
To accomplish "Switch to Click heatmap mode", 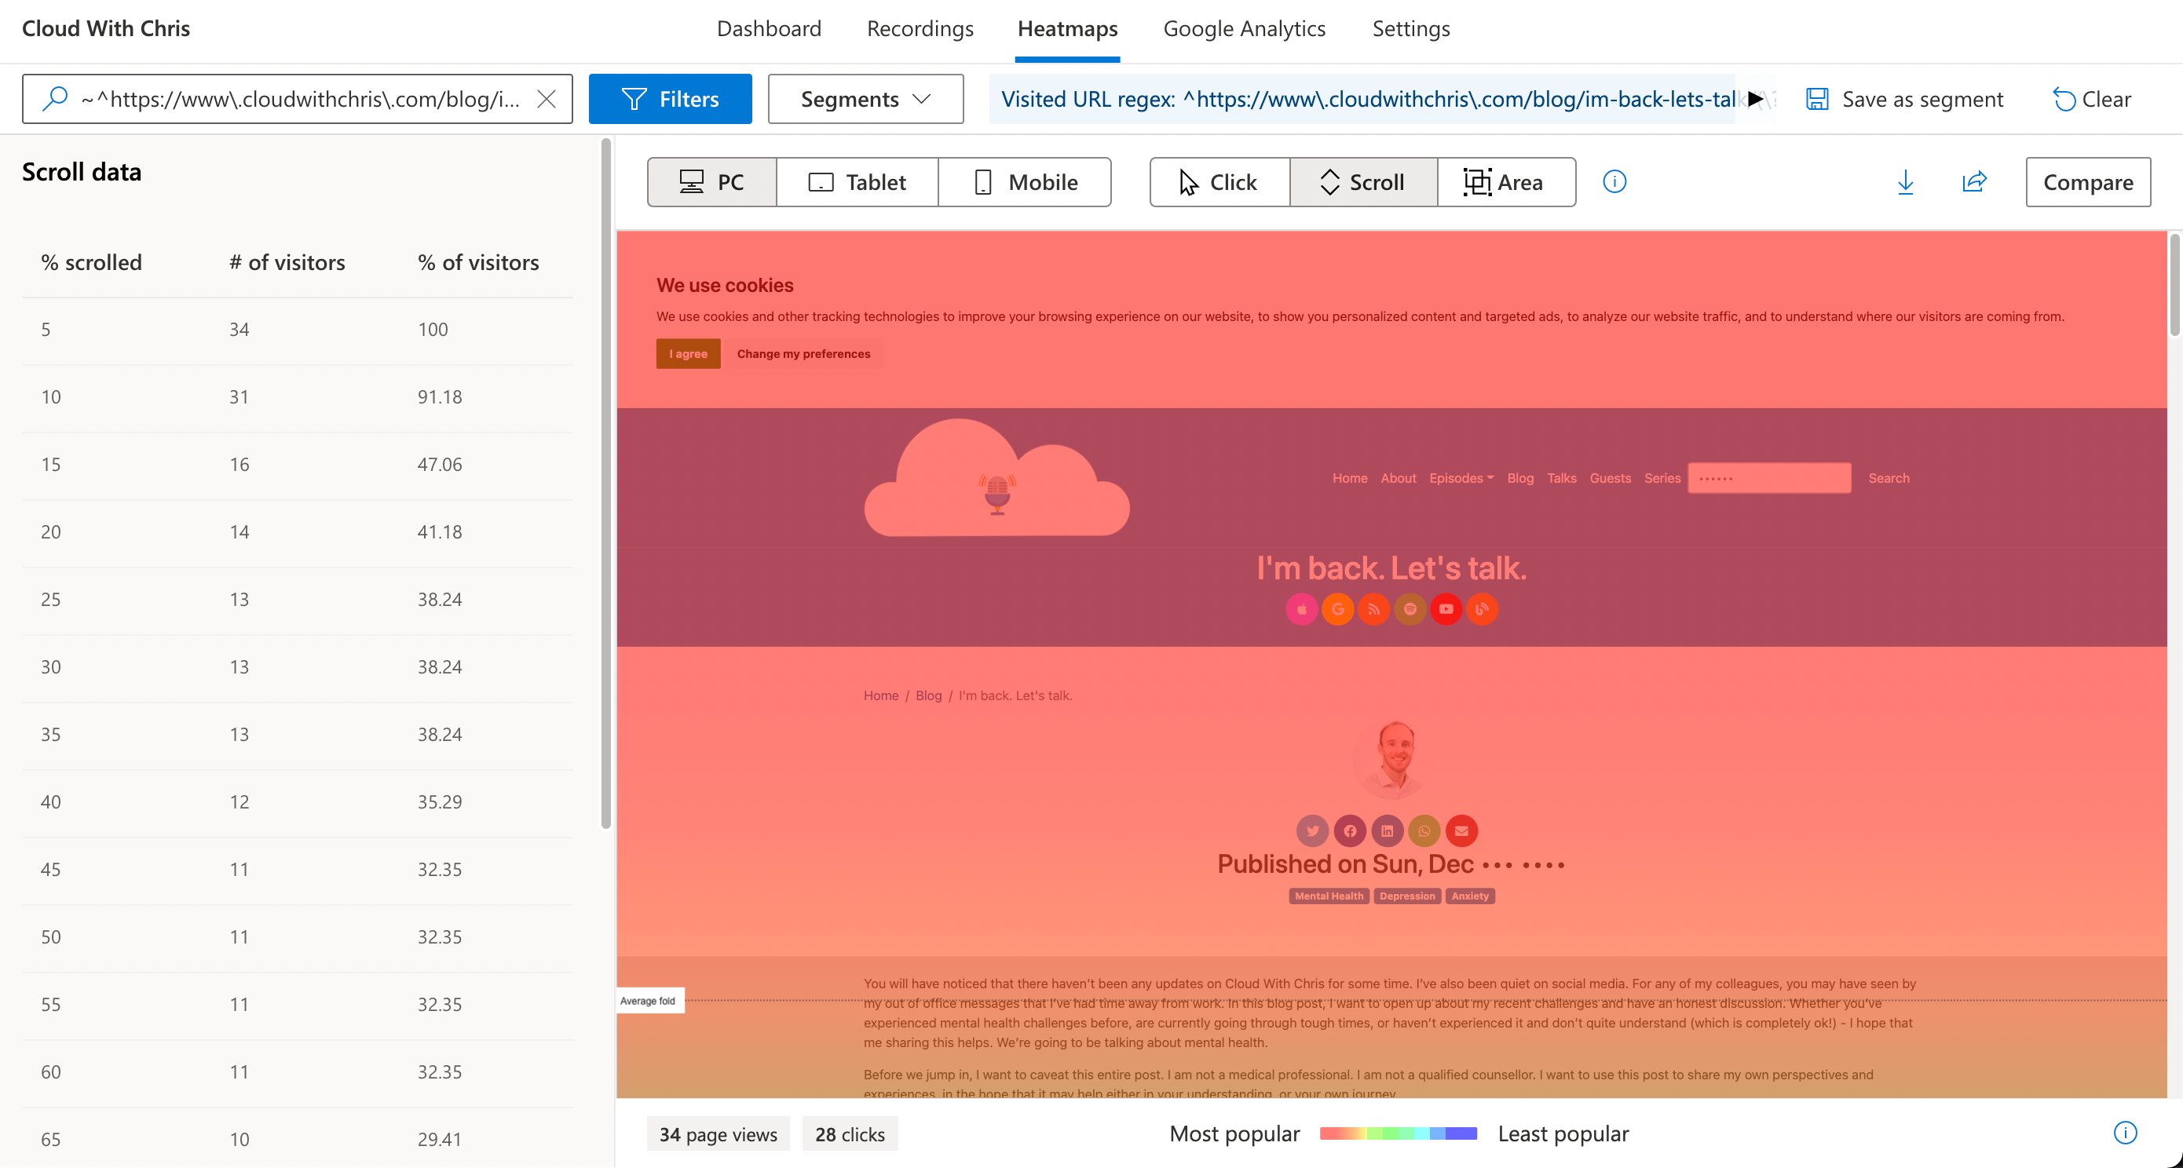I will coord(1218,181).
